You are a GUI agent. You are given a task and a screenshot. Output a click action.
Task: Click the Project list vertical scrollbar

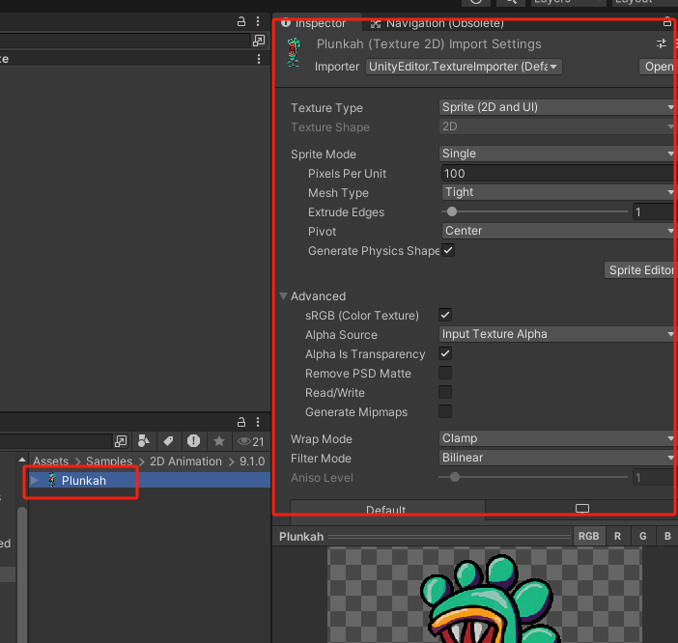(22, 574)
